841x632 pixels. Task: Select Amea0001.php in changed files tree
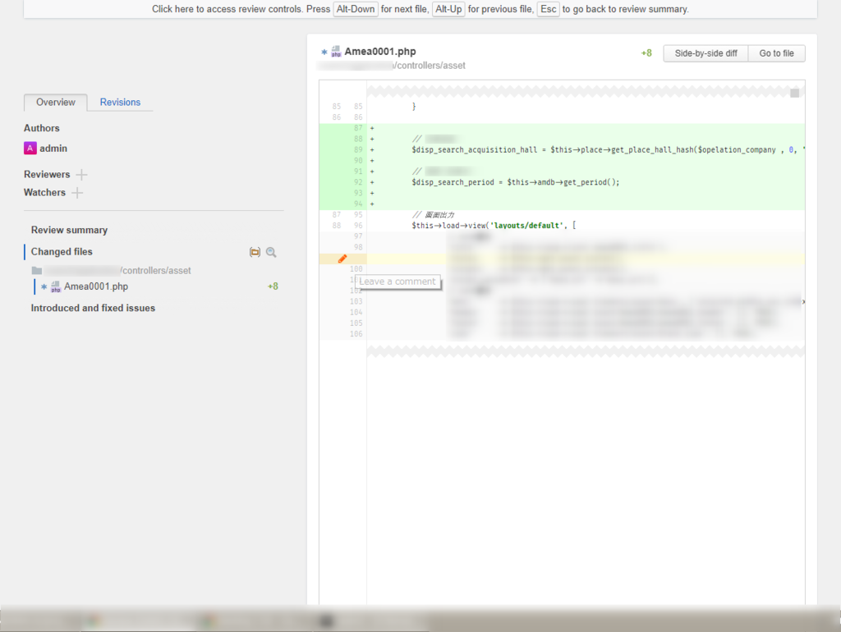click(x=96, y=286)
